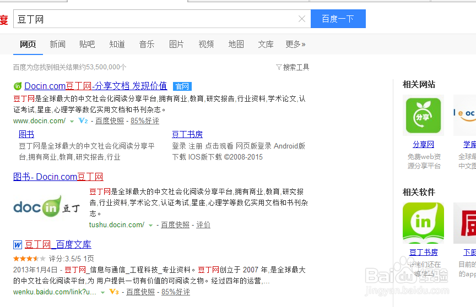
Task: Click the green Docin favicon in the first result
Action: [18, 86]
